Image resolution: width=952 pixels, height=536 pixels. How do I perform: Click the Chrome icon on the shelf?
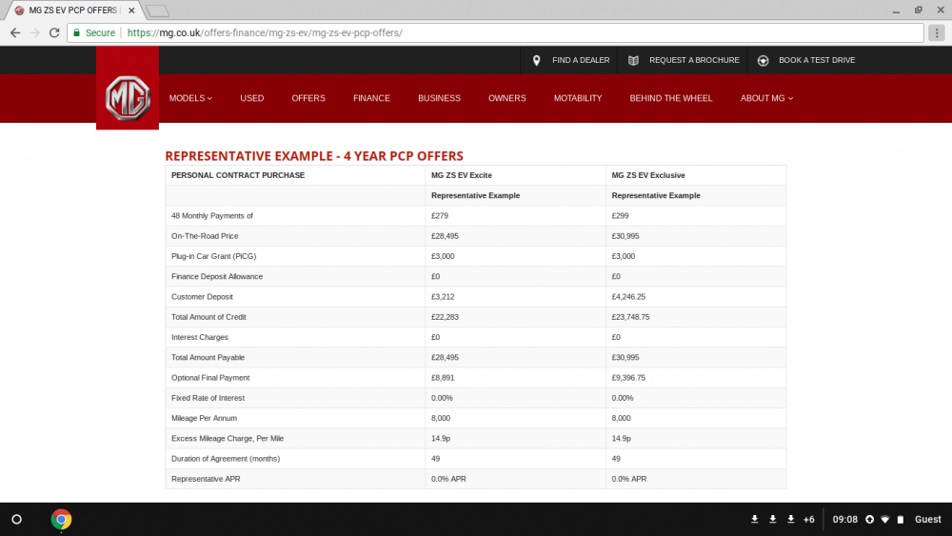point(61,520)
